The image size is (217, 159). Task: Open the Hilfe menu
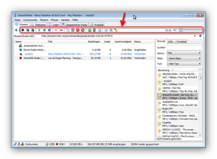75,20
